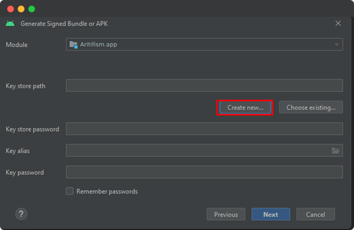Browse key aliases using the folder icon
The height and width of the screenshot is (230, 354).
pos(336,150)
